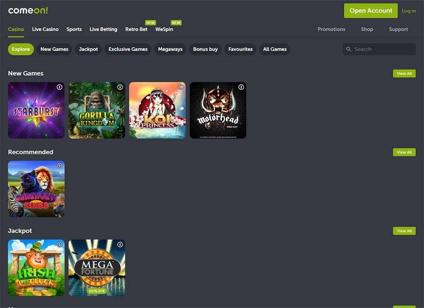
Task: Open the Retro Bet tab
Action: [x=136, y=29]
